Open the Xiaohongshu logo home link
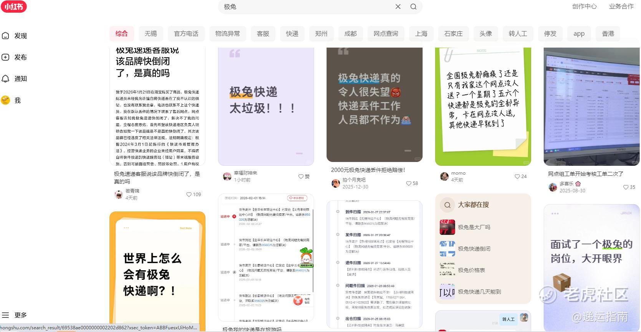 (14, 7)
